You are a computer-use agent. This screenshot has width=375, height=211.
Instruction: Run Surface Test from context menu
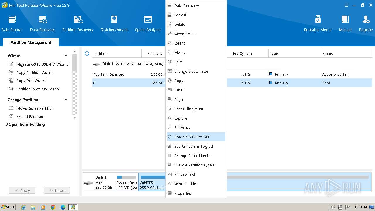click(x=196, y=174)
